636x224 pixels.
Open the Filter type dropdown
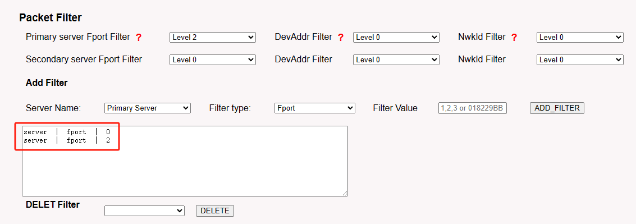click(x=315, y=108)
